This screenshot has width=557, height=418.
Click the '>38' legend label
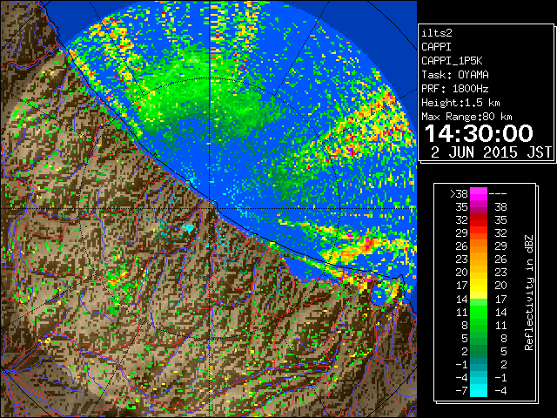(459, 193)
